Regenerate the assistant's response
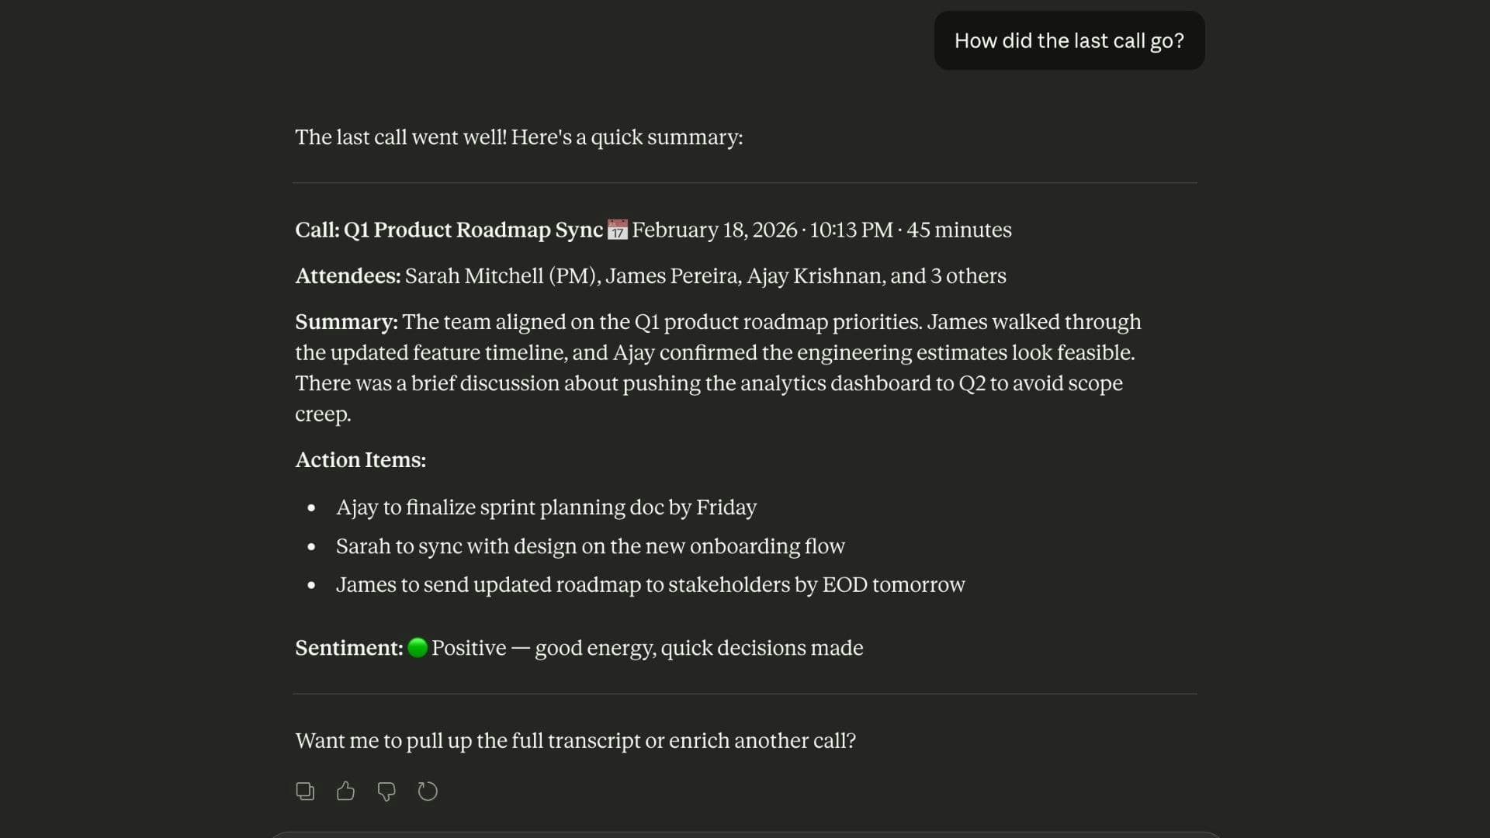 click(428, 791)
